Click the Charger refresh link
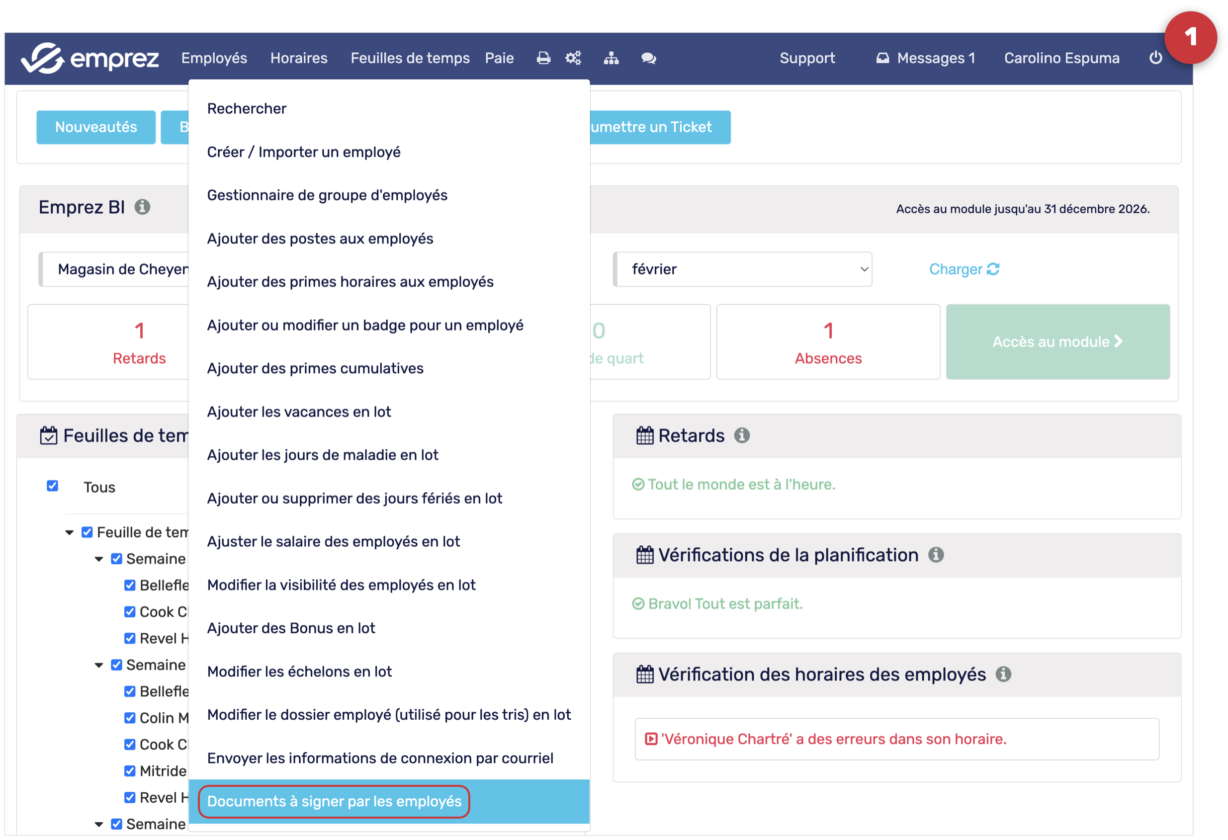Screen dimensions: 1228x840 (x=964, y=269)
